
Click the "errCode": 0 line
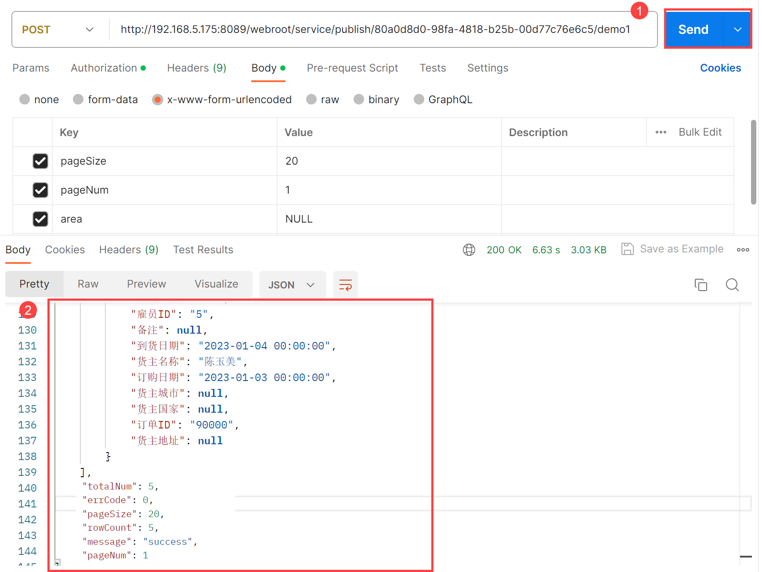(118, 500)
